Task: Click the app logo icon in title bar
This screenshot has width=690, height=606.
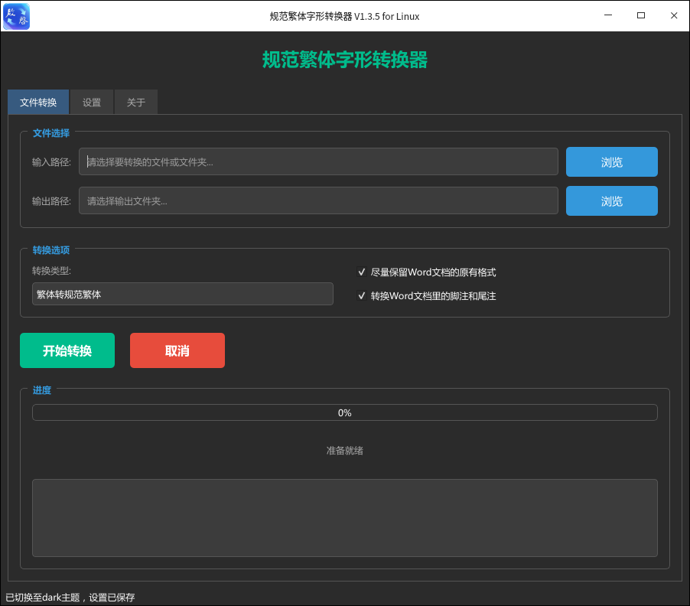Action: tap(16, 16)
